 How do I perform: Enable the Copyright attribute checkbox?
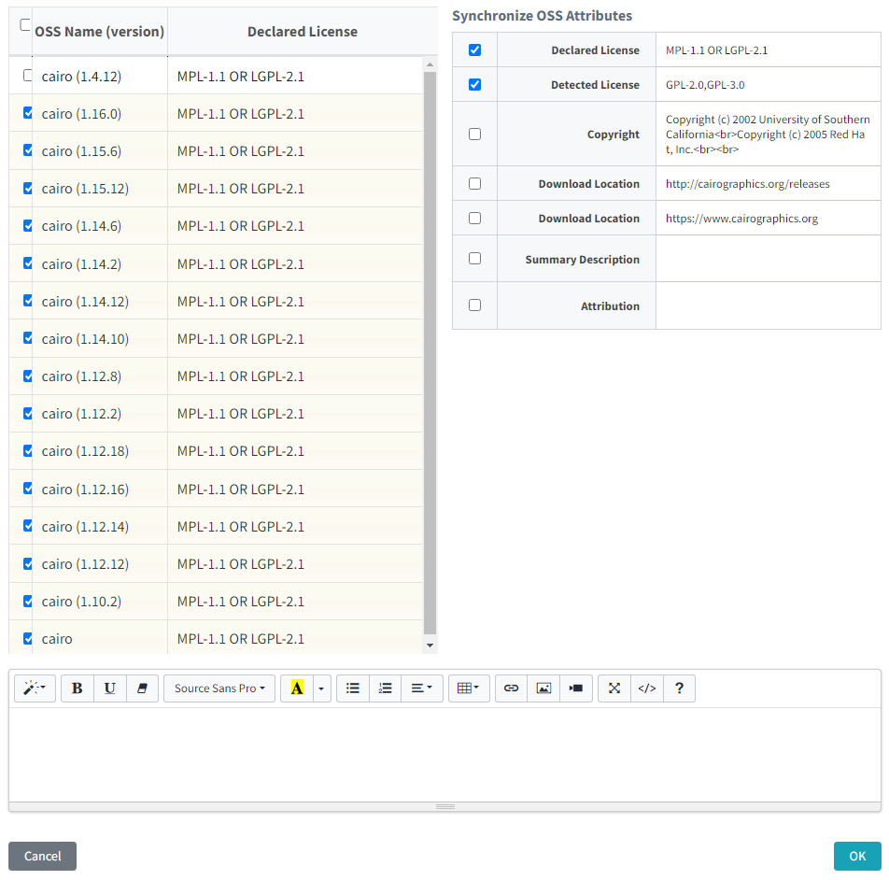pyautogui.click(x=475, y=134)
